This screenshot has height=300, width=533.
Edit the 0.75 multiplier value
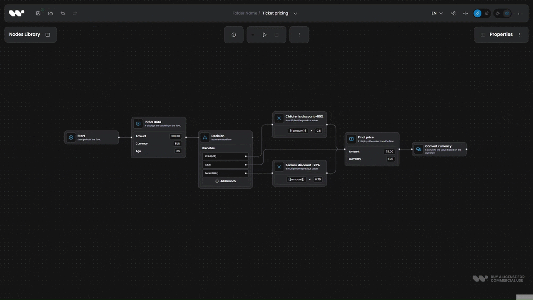click(x=318, y=179)
